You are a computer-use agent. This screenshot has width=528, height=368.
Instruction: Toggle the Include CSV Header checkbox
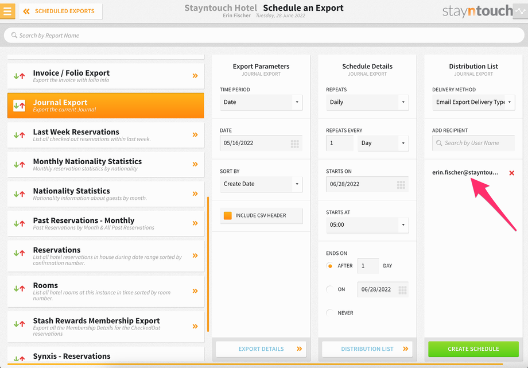point(228,216)
